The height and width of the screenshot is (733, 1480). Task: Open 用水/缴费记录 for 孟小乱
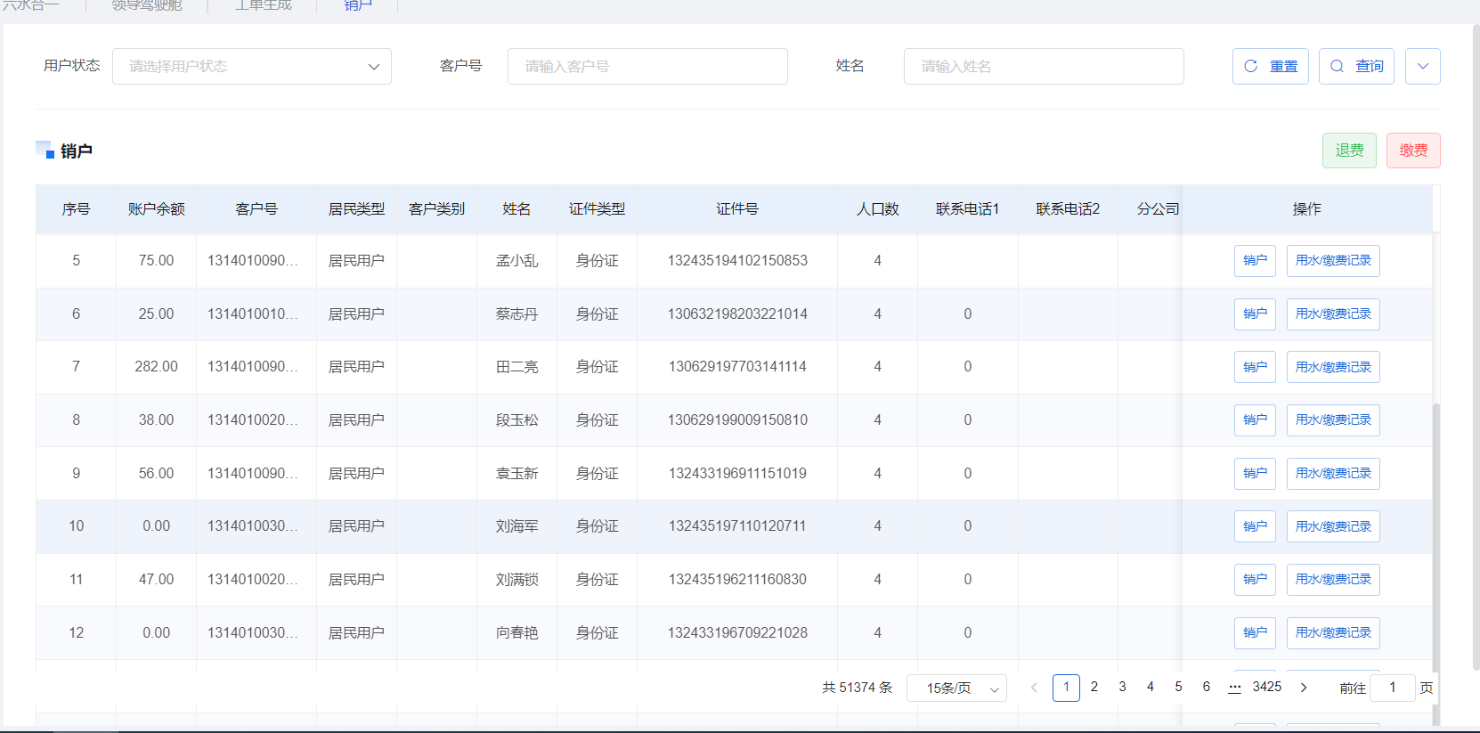click(x=1333, y=261)
